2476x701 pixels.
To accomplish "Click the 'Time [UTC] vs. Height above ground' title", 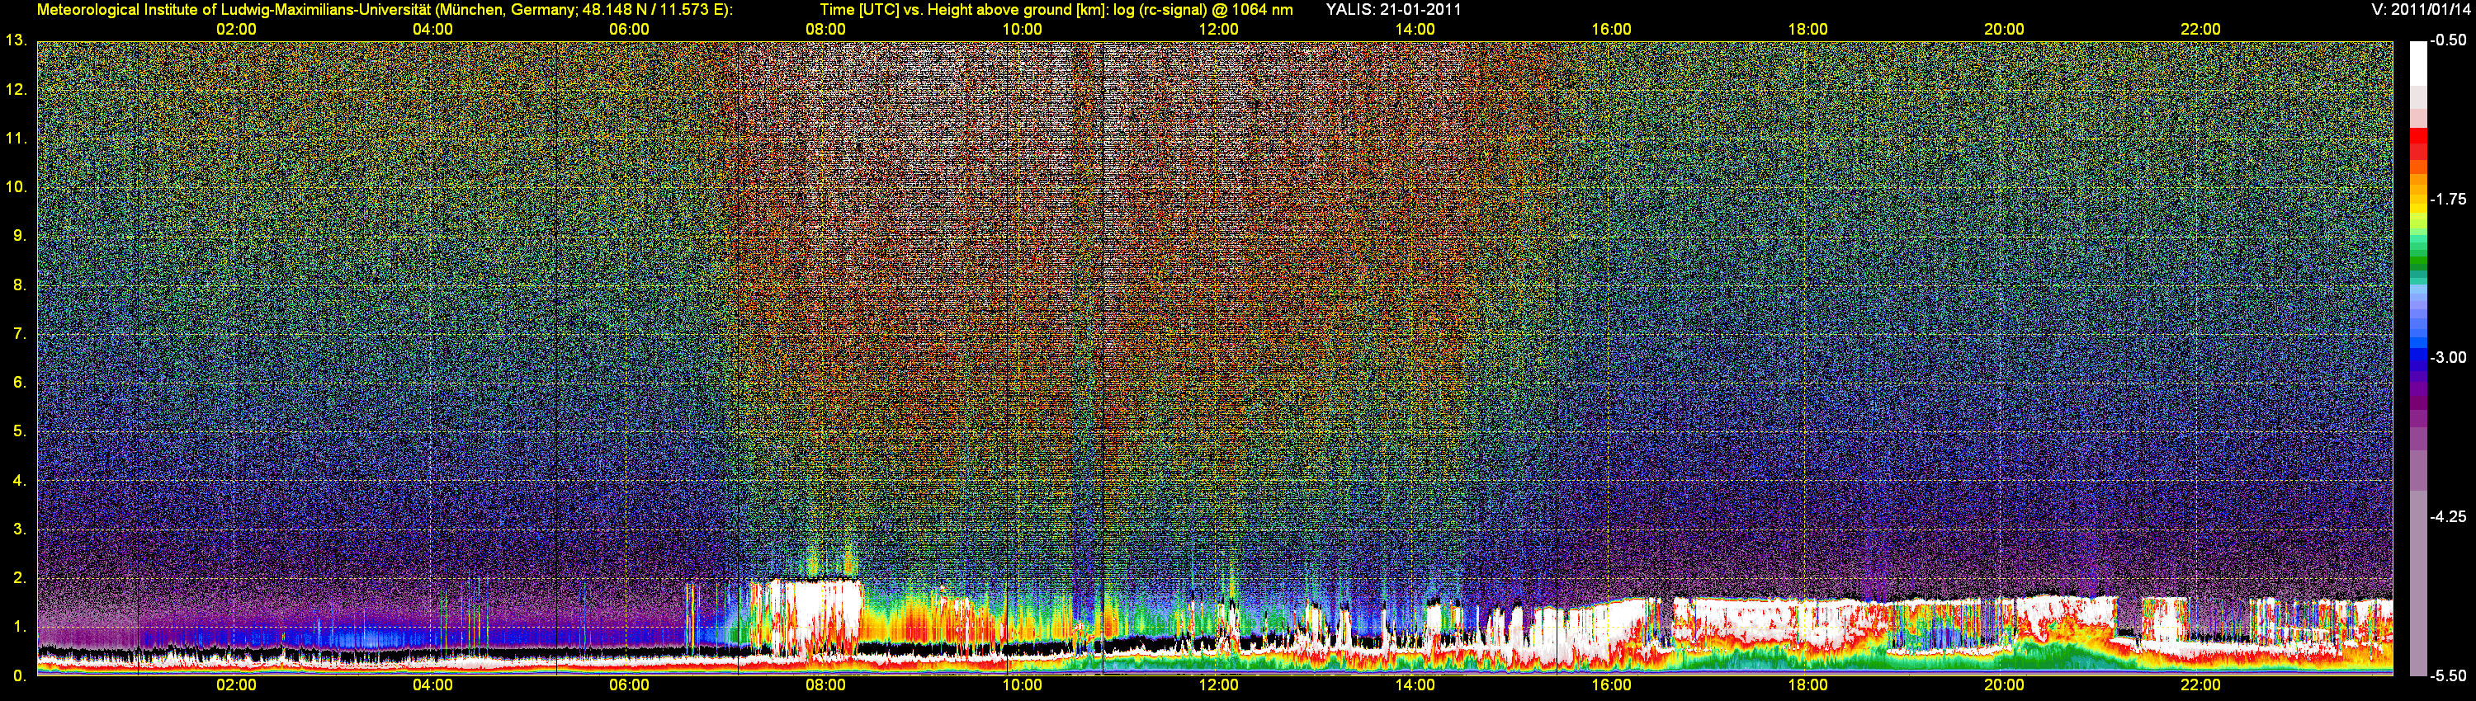I will pos(1056,10).
